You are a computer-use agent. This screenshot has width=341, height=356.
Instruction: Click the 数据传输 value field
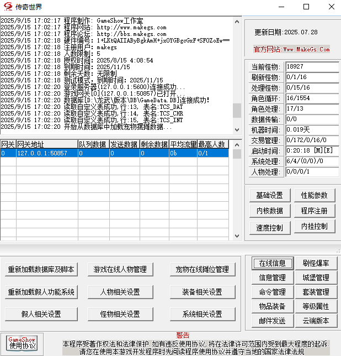coord(312,119)
